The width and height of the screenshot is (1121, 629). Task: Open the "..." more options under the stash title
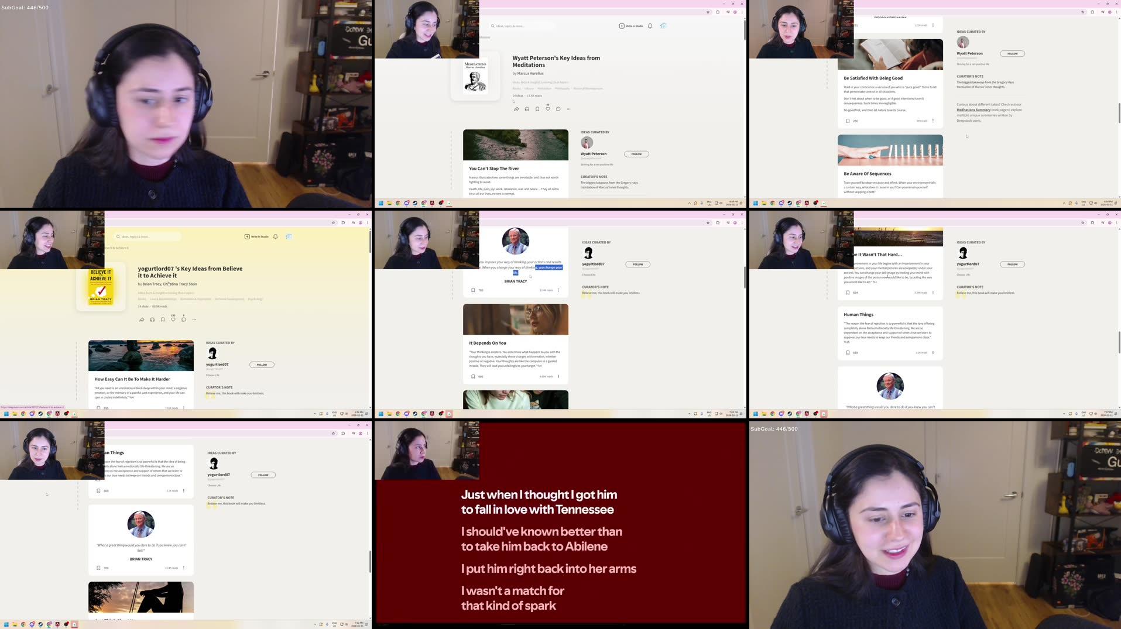pyautogui.click(x=568, y=109)
